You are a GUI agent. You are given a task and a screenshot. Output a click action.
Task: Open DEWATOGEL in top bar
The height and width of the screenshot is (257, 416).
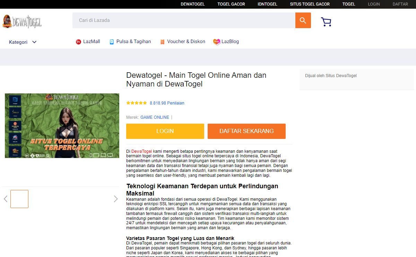(193, 4)
